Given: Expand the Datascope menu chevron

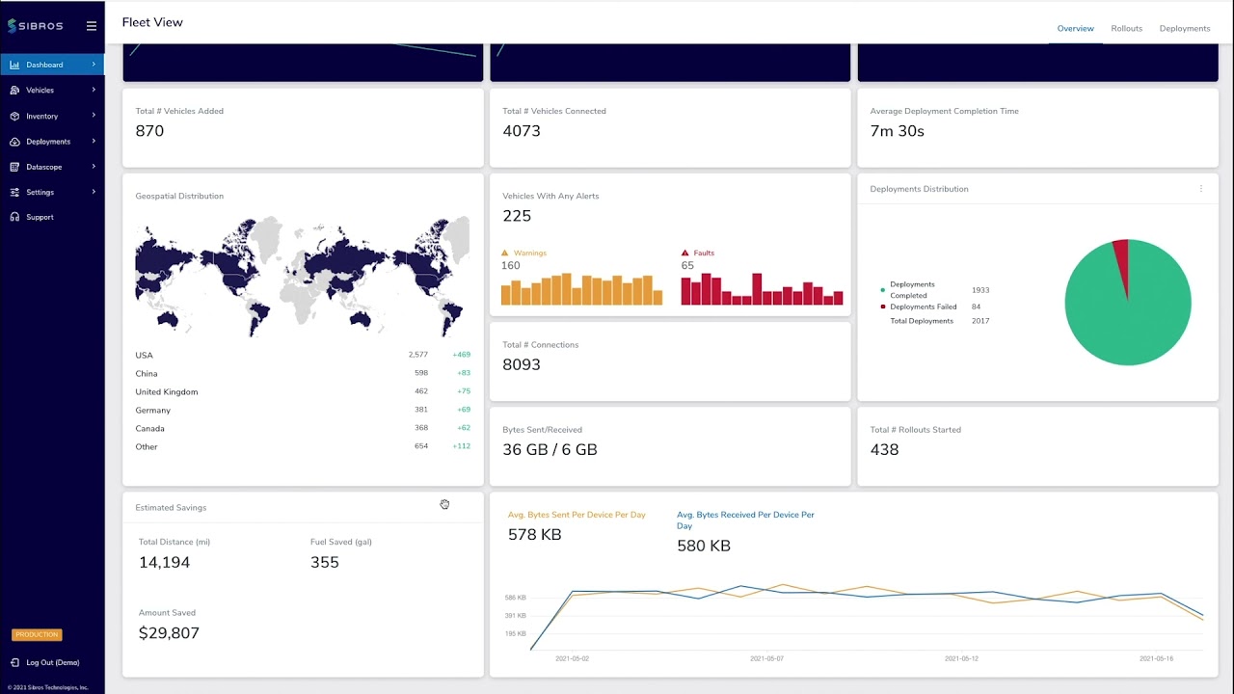Looking at the screenshot, I should pyautogui.click(x=94, y=167).
